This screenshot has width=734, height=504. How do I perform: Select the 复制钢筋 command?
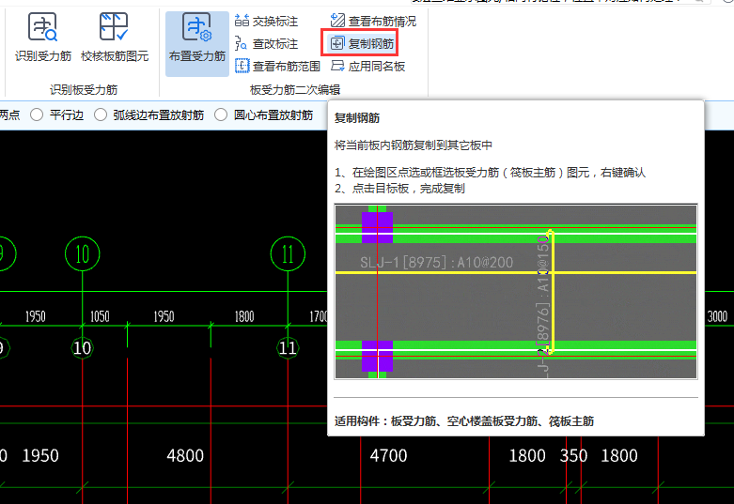coord(362,44)
